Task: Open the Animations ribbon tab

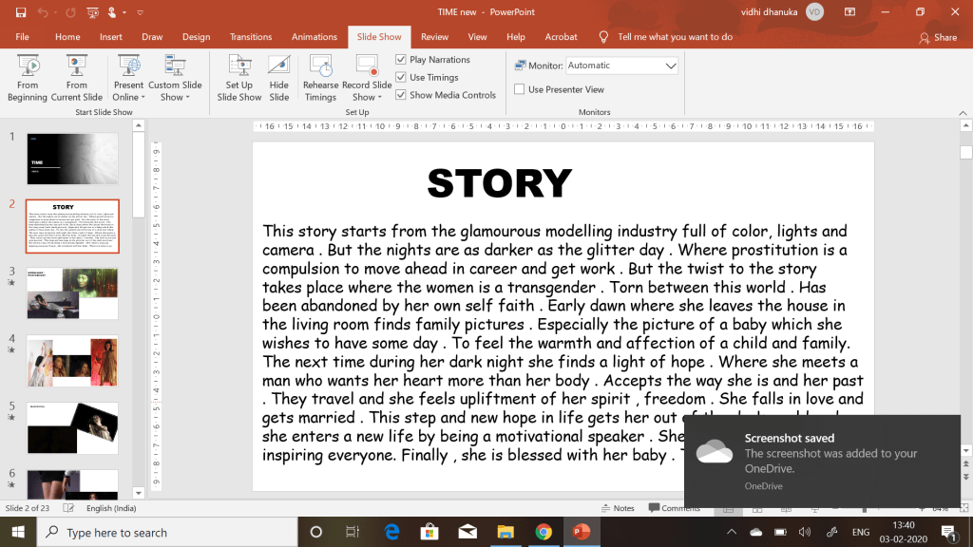Action: click(314, 37)
